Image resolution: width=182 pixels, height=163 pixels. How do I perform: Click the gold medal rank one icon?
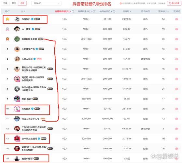[7, 19]
